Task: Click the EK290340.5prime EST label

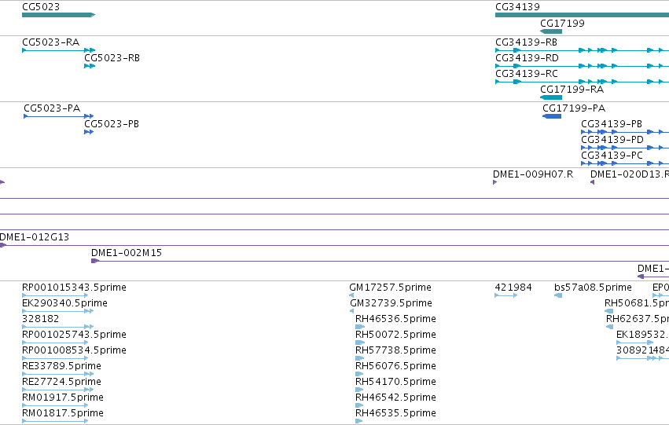Action: point(64,303)
